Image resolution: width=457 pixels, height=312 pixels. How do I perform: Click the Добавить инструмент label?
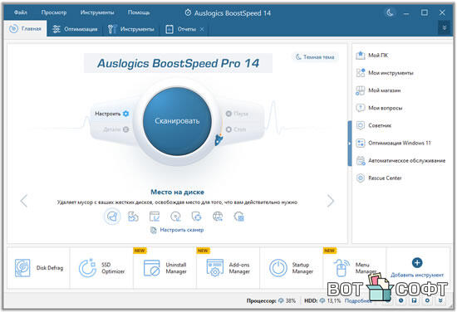[x=417, y=275]
